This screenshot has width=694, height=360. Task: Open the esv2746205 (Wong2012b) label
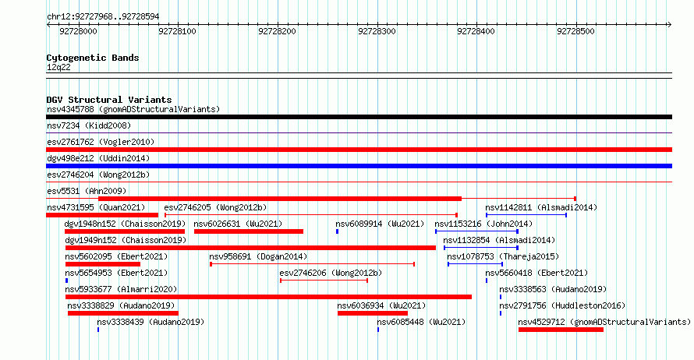click(215, 207)
